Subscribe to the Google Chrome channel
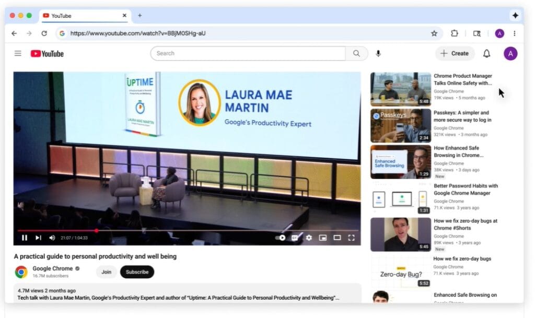The height and width of the screenshot is (318, 535). (137, 272)
